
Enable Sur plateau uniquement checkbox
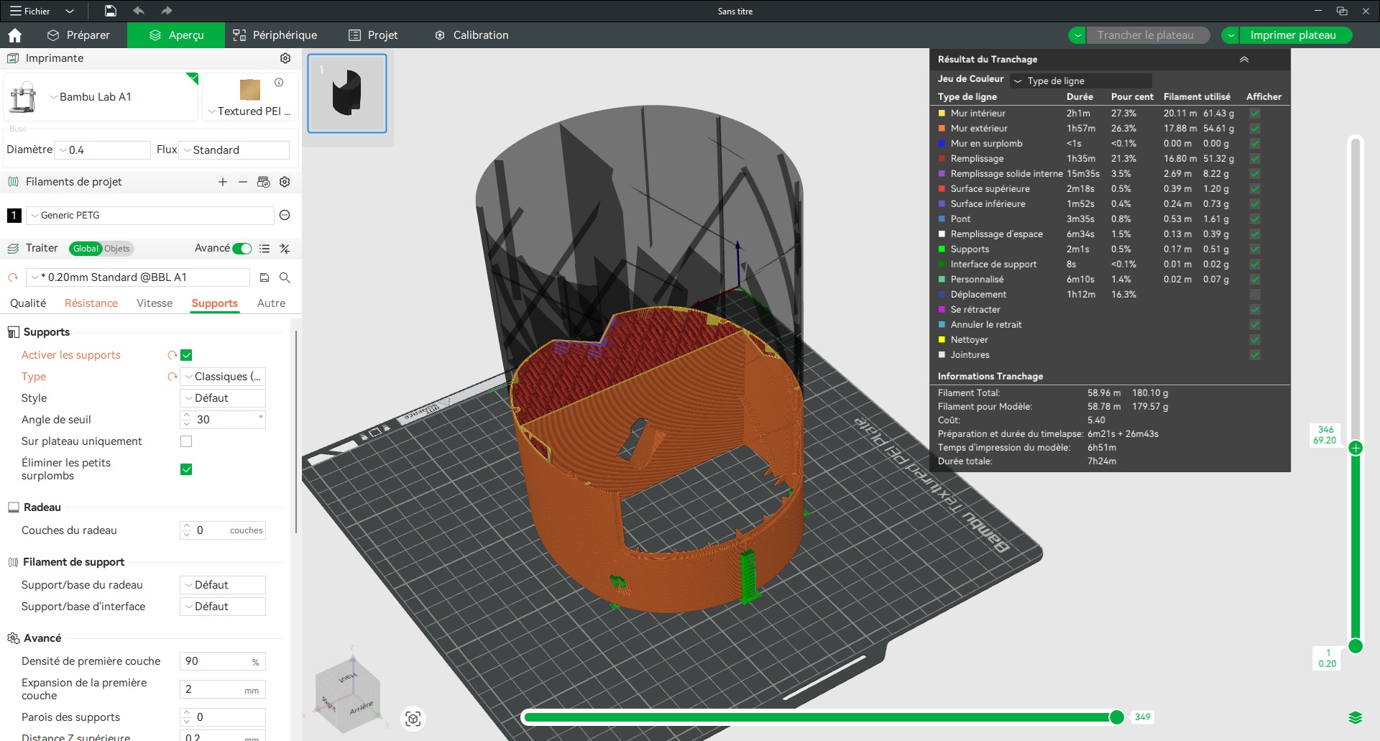click(x=186, y=441)
